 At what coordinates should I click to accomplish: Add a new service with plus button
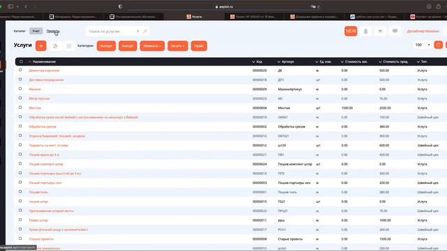[x=41, y=46]
